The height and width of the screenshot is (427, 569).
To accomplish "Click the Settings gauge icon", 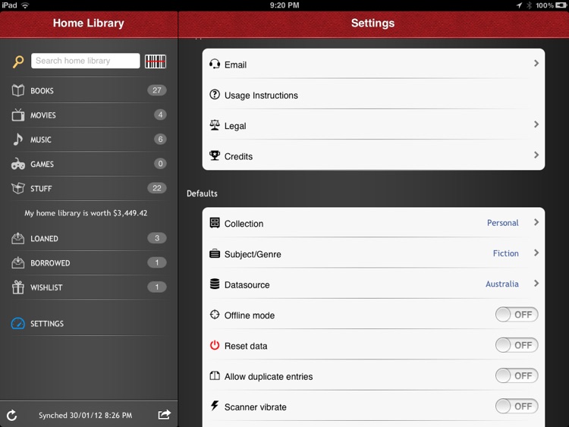I will click(17, 323).
